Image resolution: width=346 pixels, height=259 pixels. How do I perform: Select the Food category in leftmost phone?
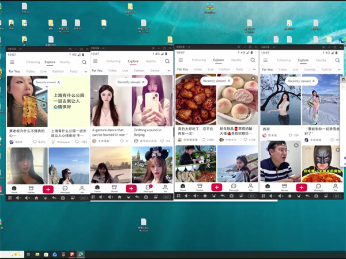(73, 71)
